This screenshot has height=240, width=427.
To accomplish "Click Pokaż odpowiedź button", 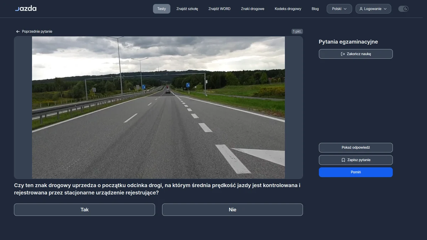I will tap(356, 148).
